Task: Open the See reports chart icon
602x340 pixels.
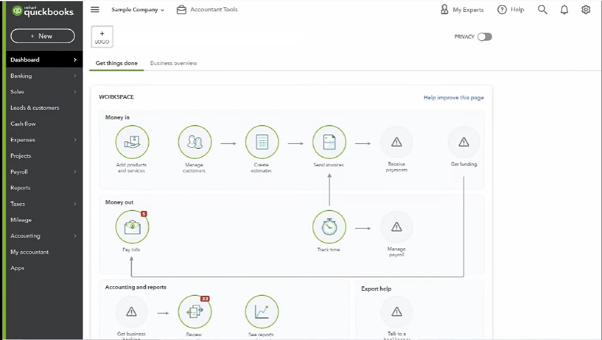Action: click(262, 312)
